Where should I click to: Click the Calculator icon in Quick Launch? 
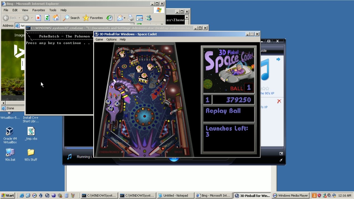coord(66,195)
